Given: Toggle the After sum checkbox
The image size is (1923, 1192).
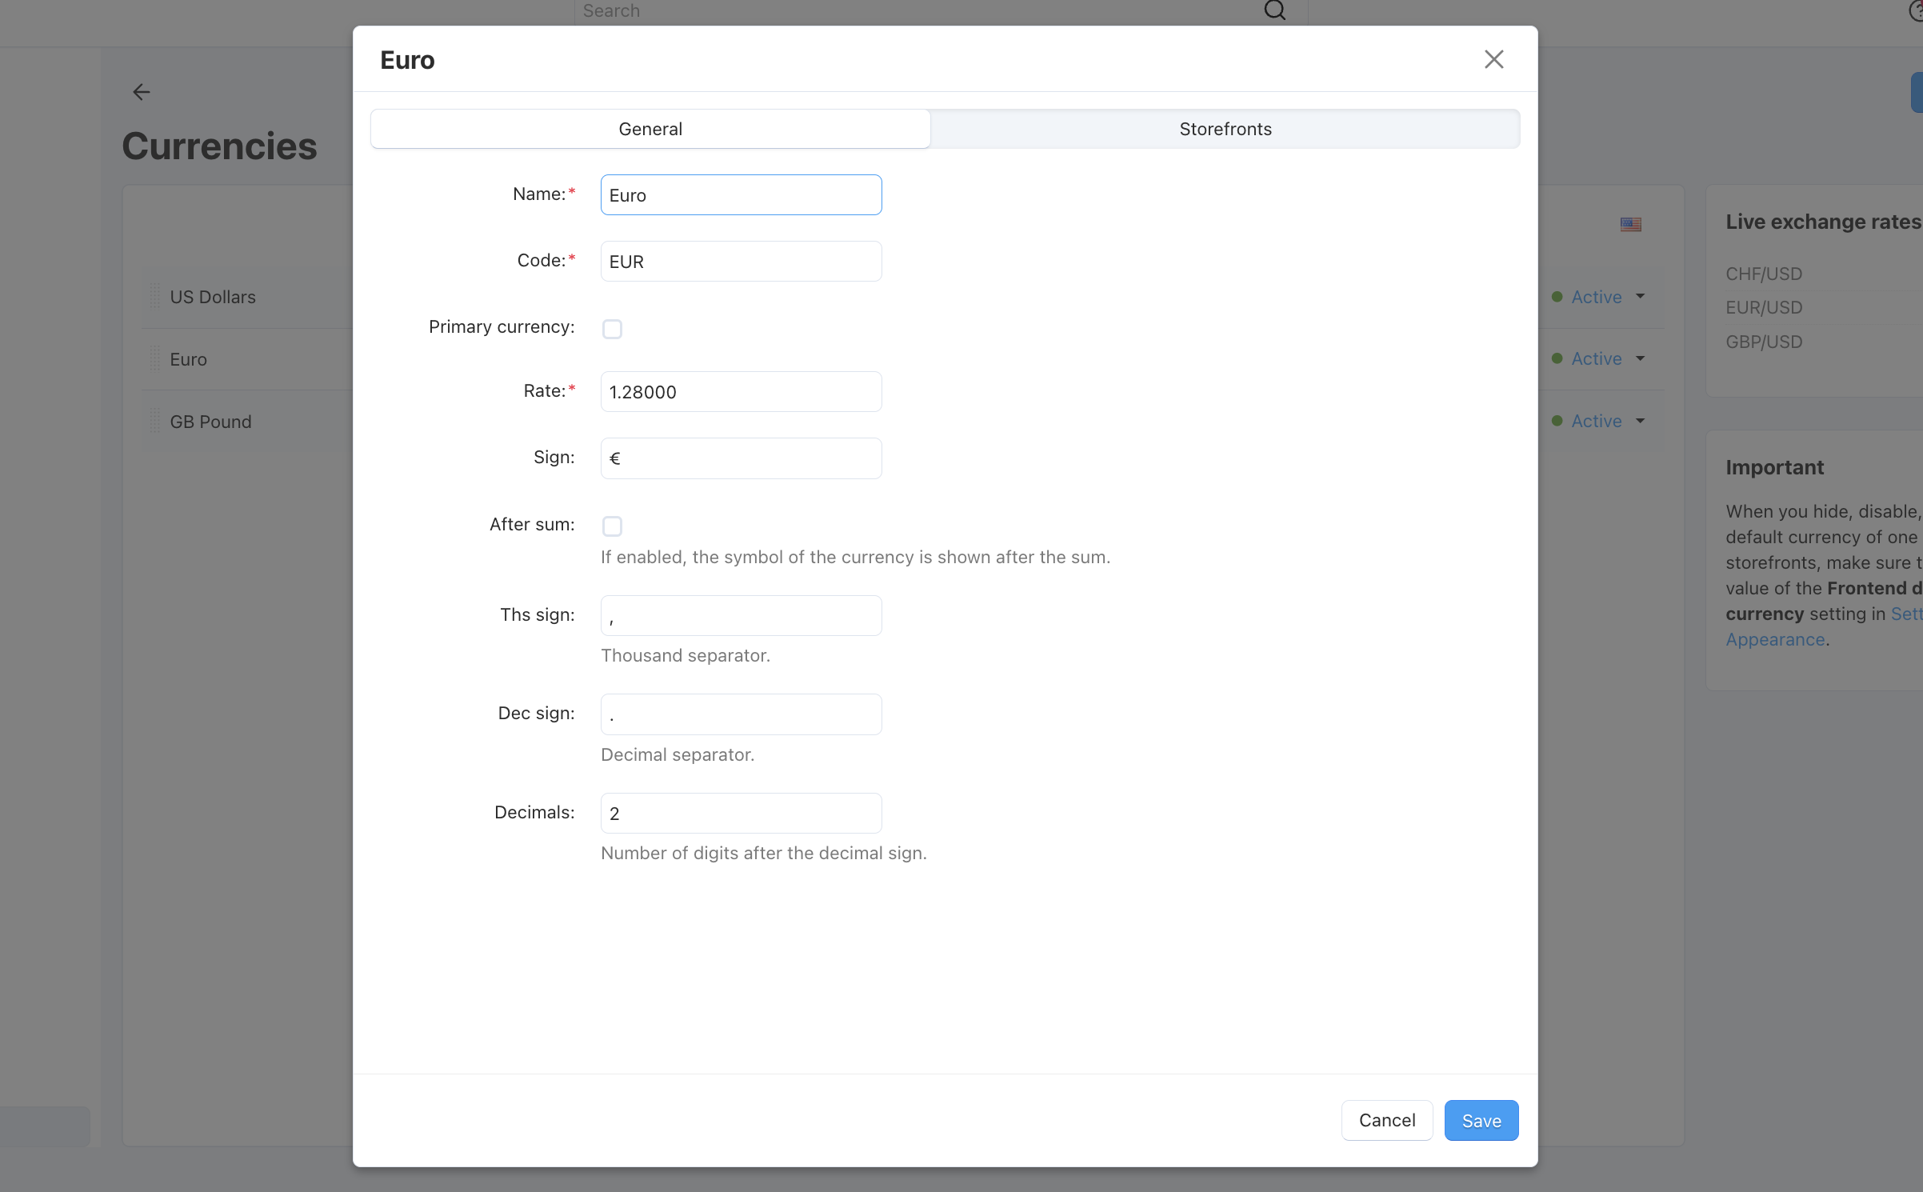Looking at the screenshot, I should tap(612, 526).
